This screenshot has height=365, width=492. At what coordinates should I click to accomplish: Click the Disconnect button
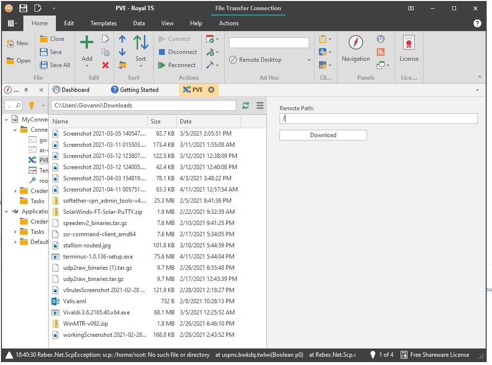[x=178, y=52]
